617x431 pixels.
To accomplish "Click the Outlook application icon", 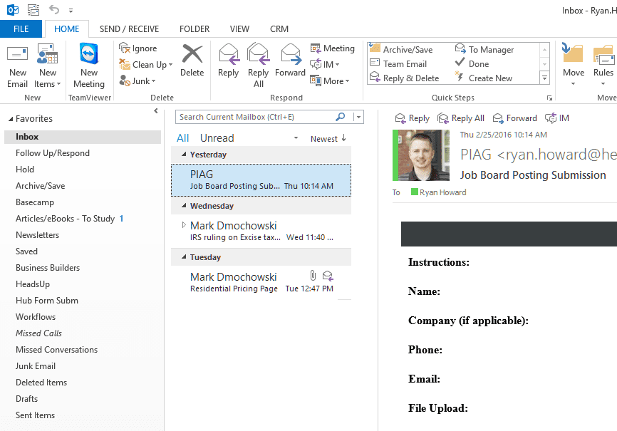I will click(13, 9).
